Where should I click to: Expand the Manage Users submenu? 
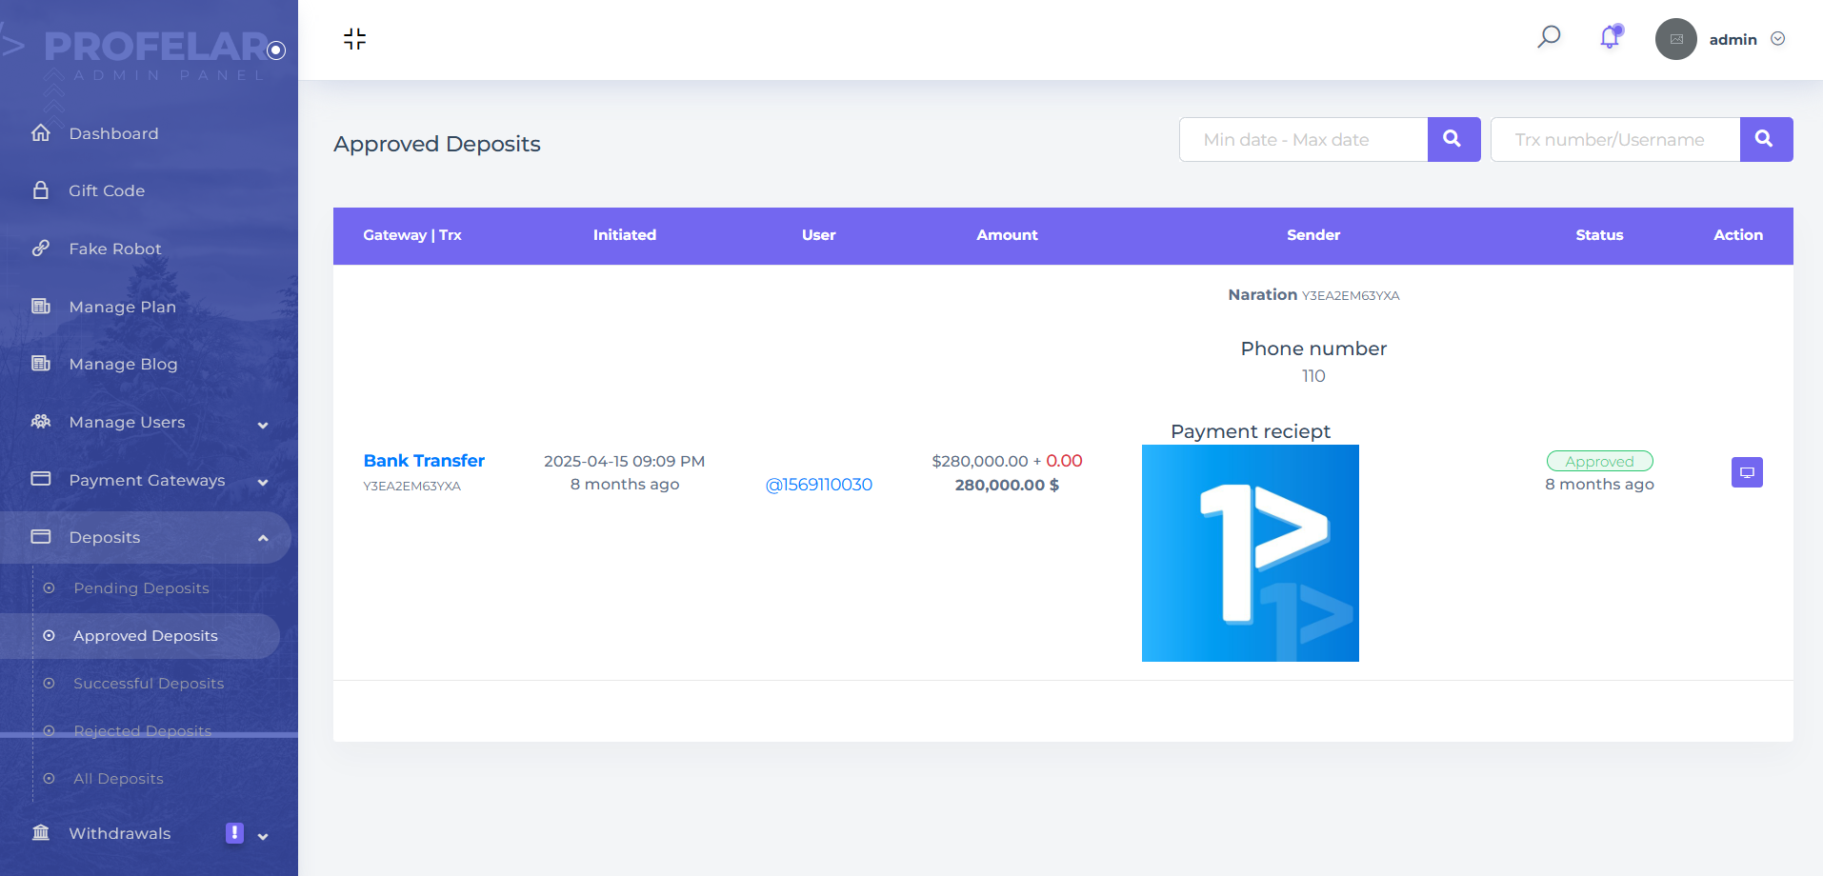pyautogui.click(x=263, y=425)
